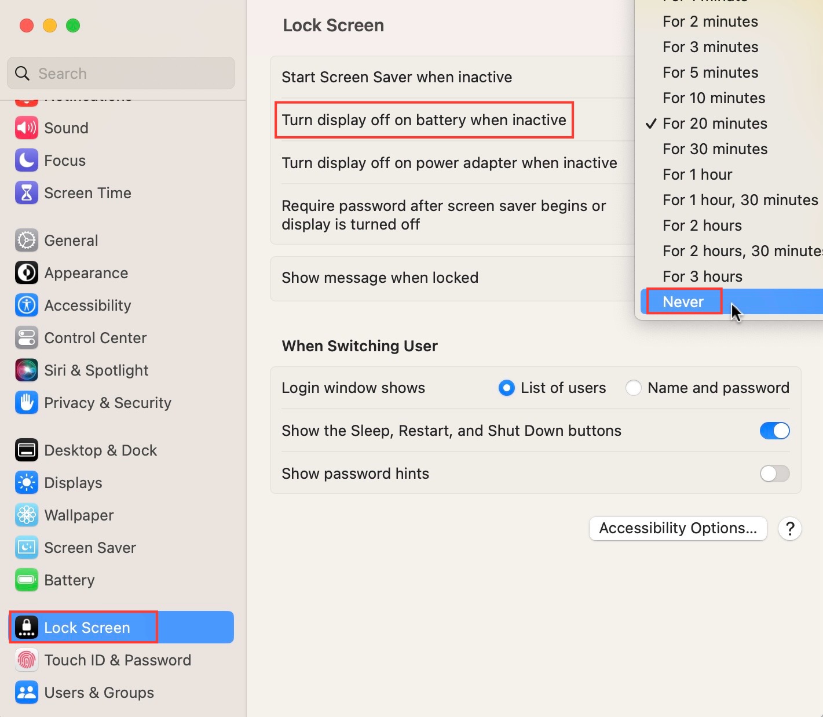Select the Battery icon in sidebar
823x717 pixels.
tap(27, 580)
